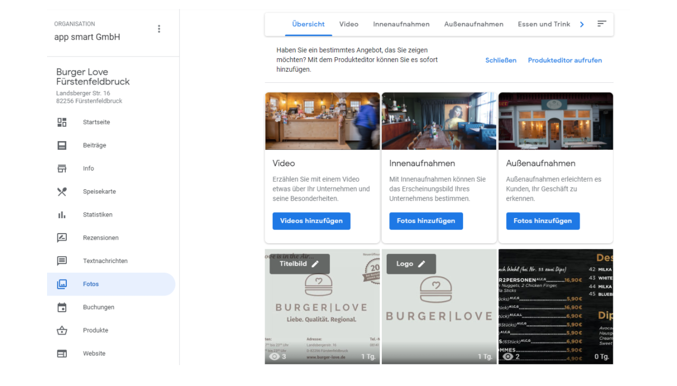
Task: Open the Essen und Trinken tab
Action: 544,24
